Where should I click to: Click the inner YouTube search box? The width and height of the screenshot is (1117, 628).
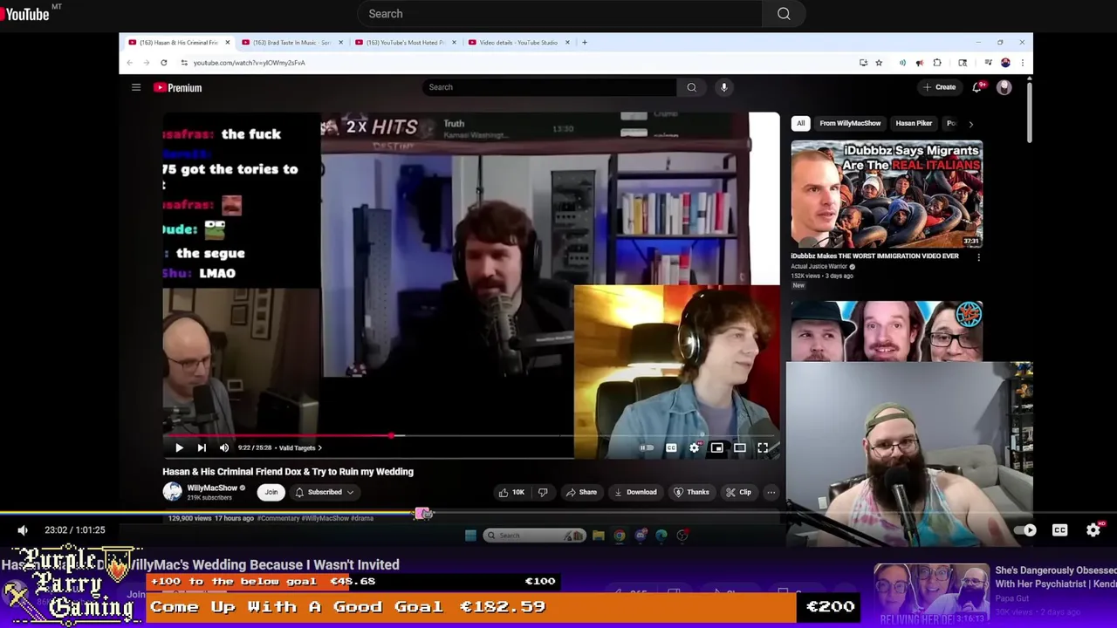[x=549, y=87]
